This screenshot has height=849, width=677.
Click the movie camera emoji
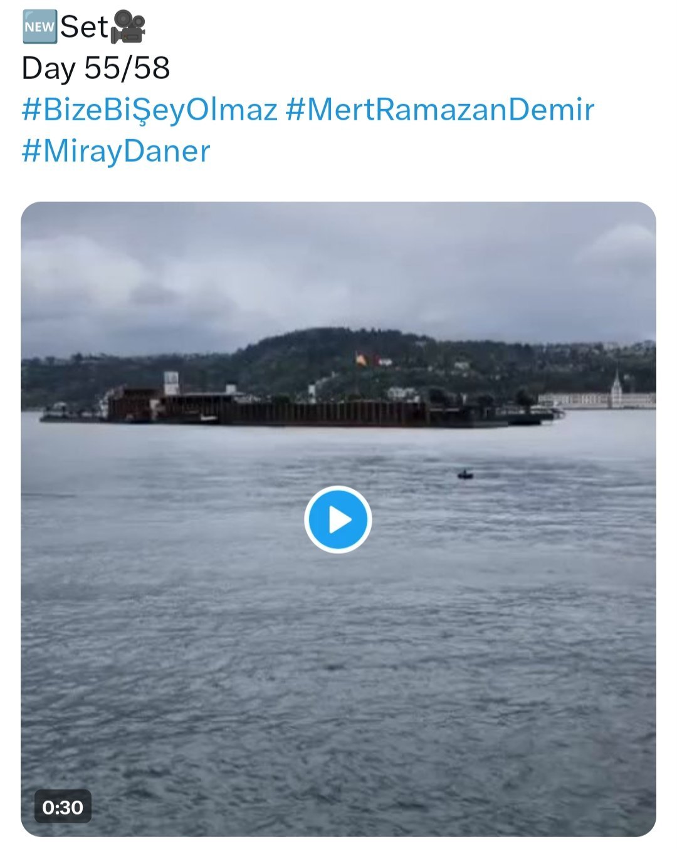(x=128, y=28)
